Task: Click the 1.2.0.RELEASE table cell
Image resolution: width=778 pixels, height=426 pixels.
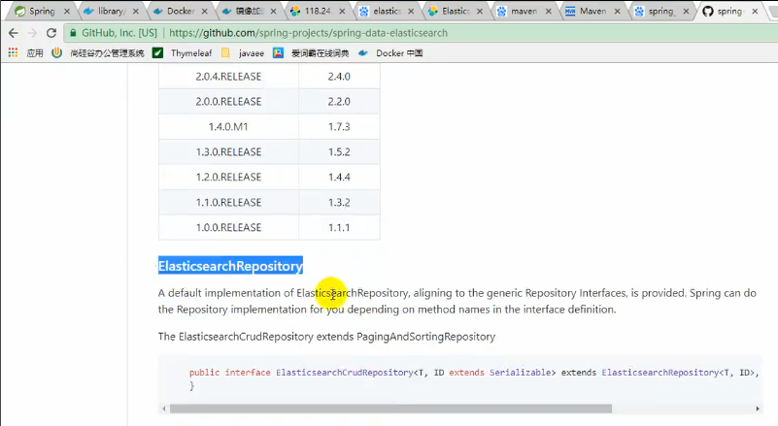Action: [x=228, y=177]
